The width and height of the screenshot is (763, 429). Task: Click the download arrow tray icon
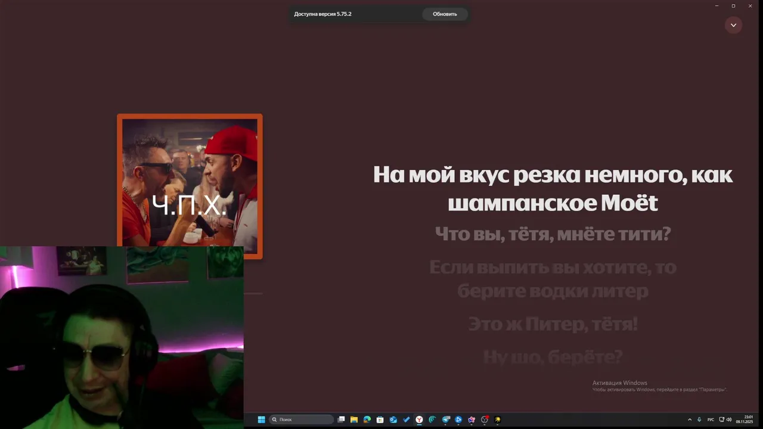point(699,419)
